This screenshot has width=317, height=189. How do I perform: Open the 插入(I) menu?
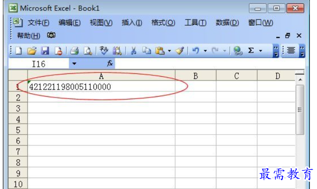pos(132,23)
